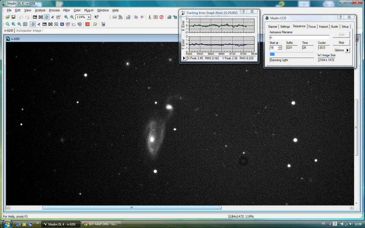Image resolution: width=365 pixels, height=228 pixels.
Task: Switch to the Expose tab
Action: click(x=273, y=27)
